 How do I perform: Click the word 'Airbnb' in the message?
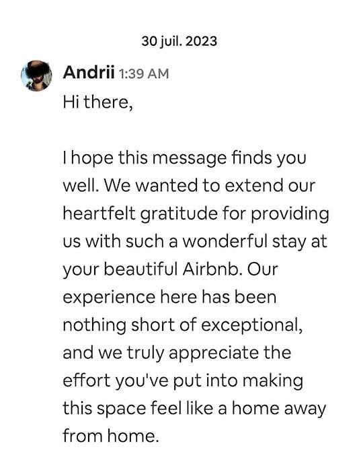tap(212, 269)
